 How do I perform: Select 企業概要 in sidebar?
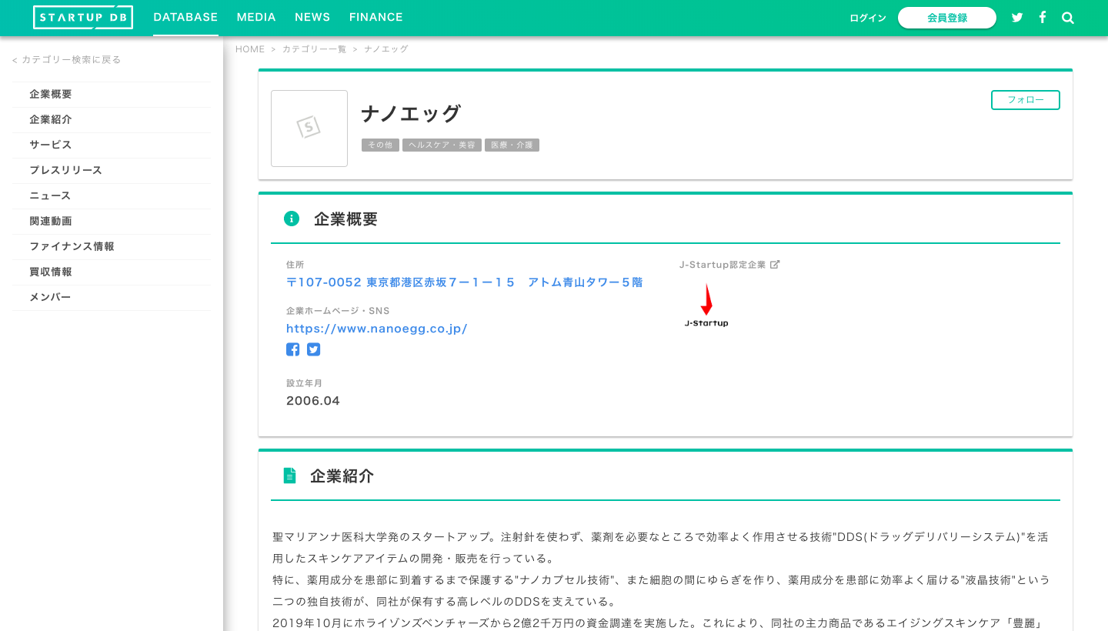pyautogui.click(x=111, y=94)
